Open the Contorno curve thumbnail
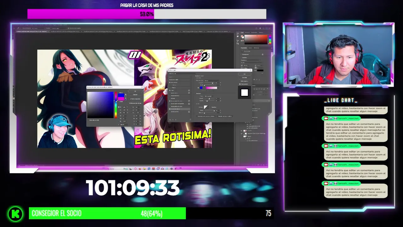The width and height of the screenshot is (403, 227). pos(206,107)
